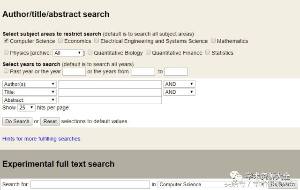The height and width of the screenshot is (190, 300).
Task: Expand the Title field type dropdown
Action: click(x=29, y=92)
